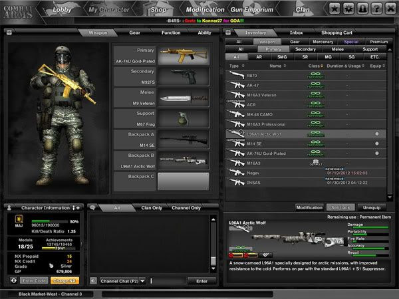Click the chat message input field
The image size is (399, 299).
(167, 280)
